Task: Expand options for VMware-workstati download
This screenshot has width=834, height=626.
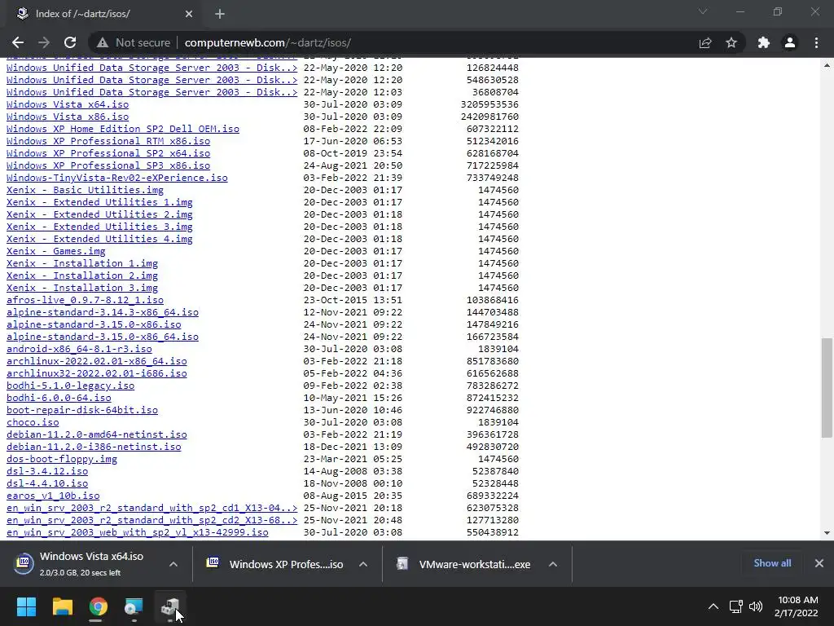Action: (x=553, y=564)
